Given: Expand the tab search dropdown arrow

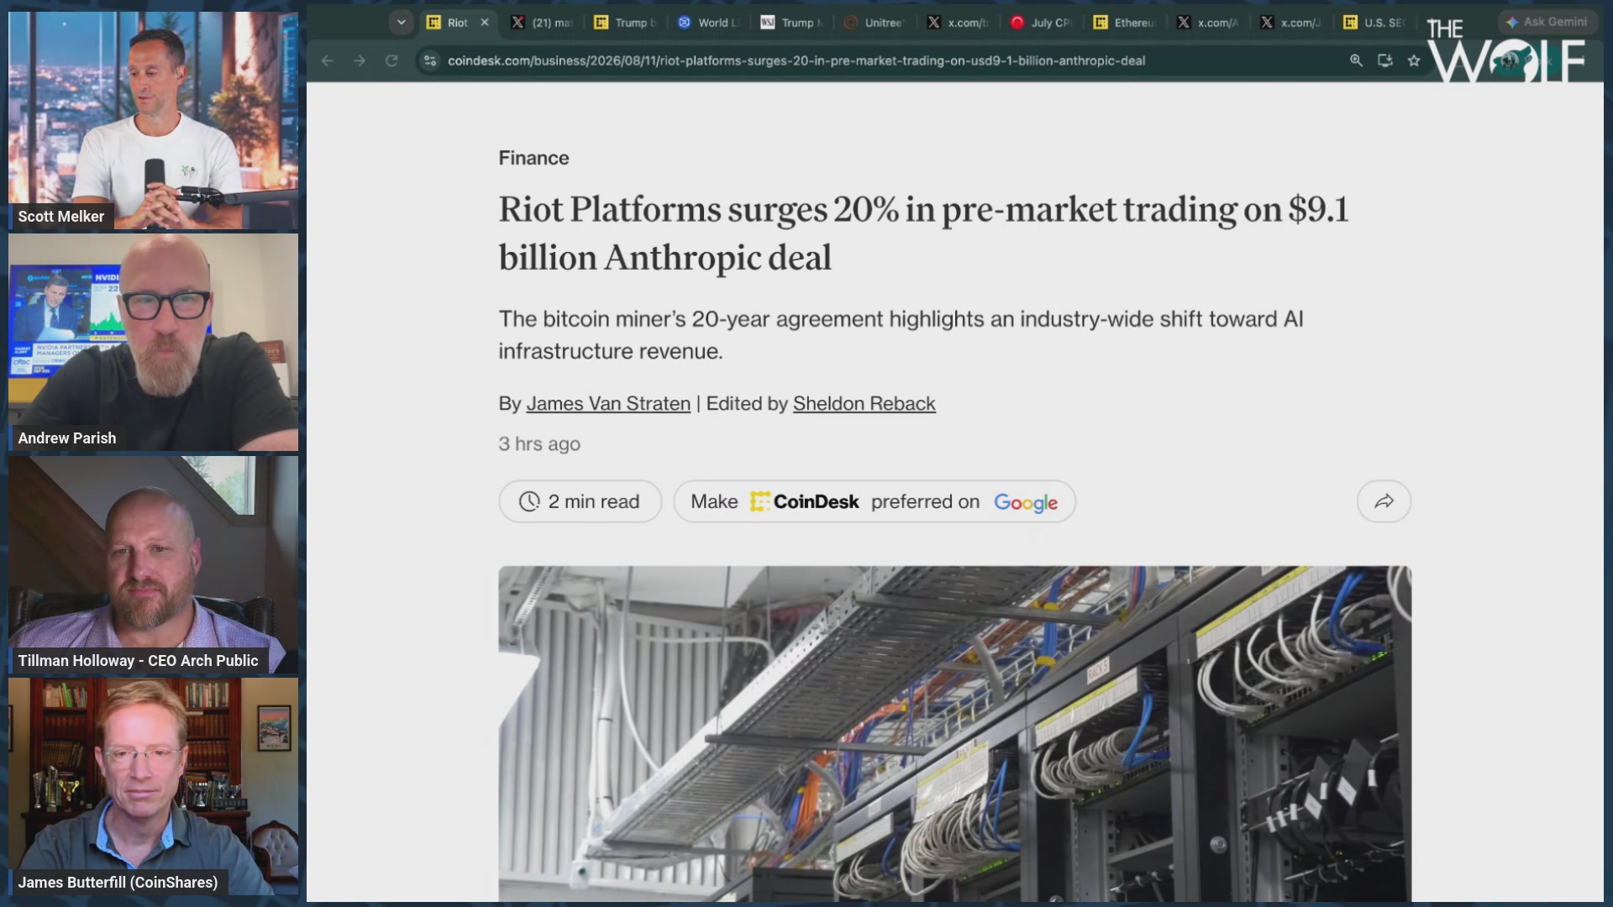Looking at the screenshot, I should (402, 23).
